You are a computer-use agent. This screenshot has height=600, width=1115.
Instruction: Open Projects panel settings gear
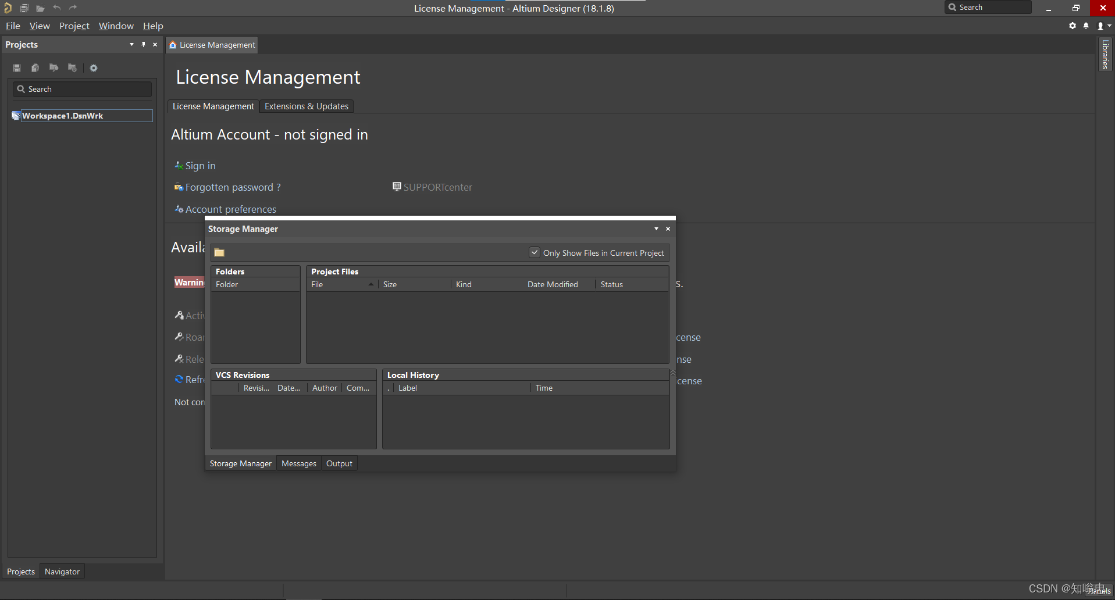94,68
